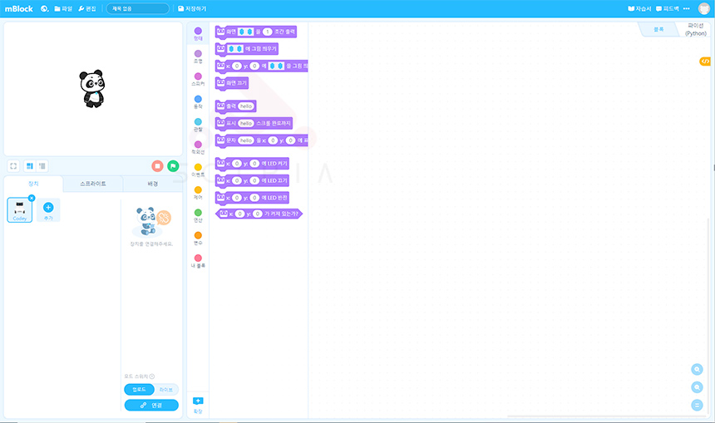Image resolution: width=715 pixels, height=423 pixels.
Task: Select the large stage layout icon
Action: [x=30, y=166]
